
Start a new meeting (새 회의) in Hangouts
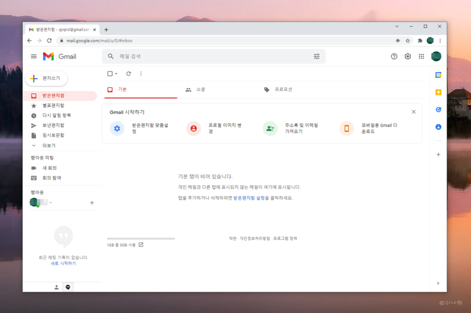click(50, 168)
